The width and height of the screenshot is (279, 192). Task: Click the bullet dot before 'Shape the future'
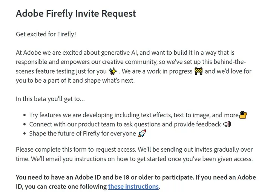click(x=25, y=134)
